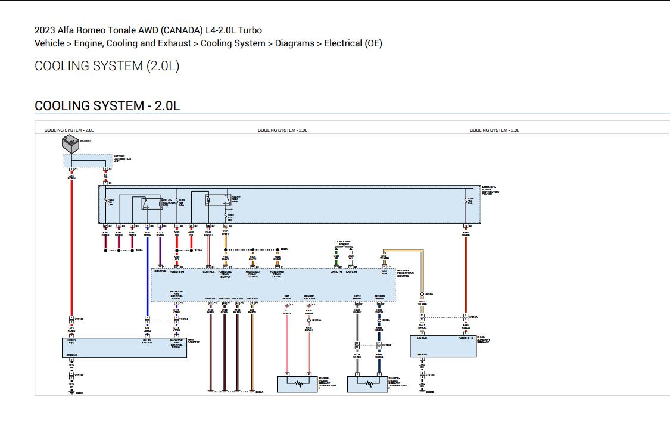Click the Battery Distribution Unit box
670x431 pixels.
click(x=89, y=161)
